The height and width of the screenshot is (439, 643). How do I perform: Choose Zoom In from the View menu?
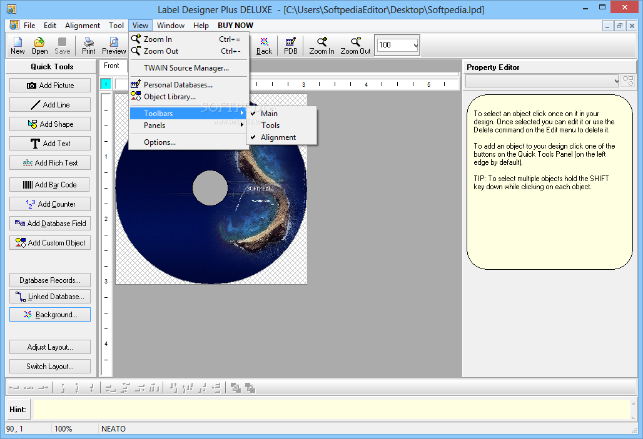pos(189,39)
